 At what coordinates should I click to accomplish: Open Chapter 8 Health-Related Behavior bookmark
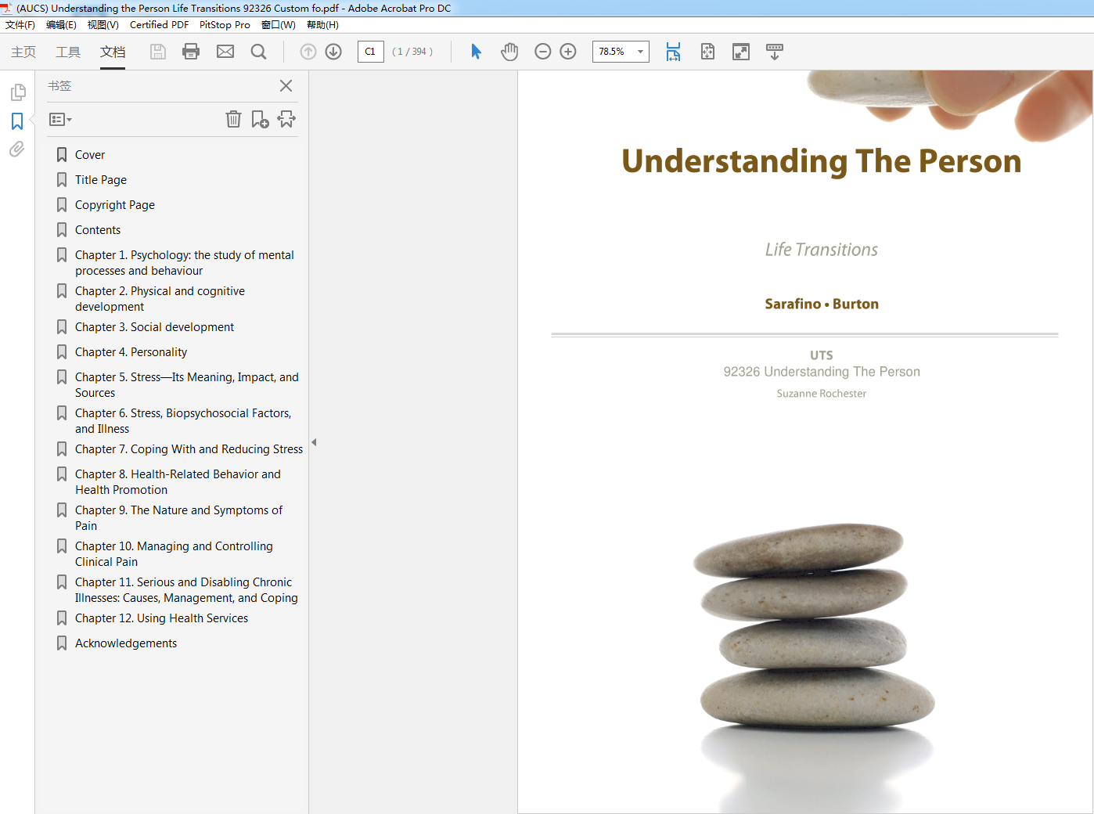178,482
